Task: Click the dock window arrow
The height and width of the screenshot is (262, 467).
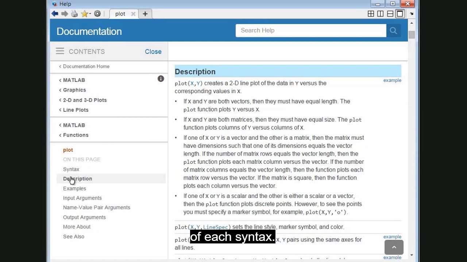Action: click(412, 14)
